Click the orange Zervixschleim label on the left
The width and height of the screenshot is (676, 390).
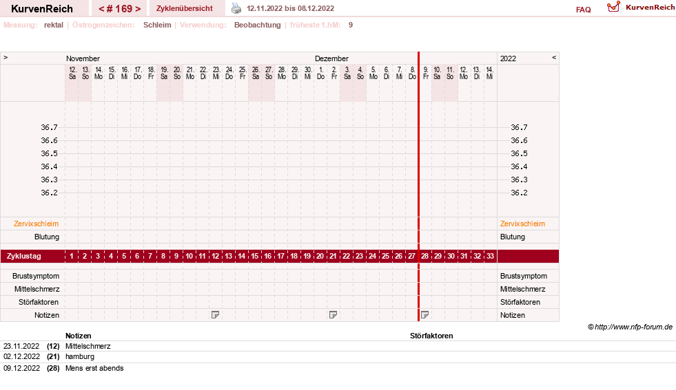(x=36, y=224)
